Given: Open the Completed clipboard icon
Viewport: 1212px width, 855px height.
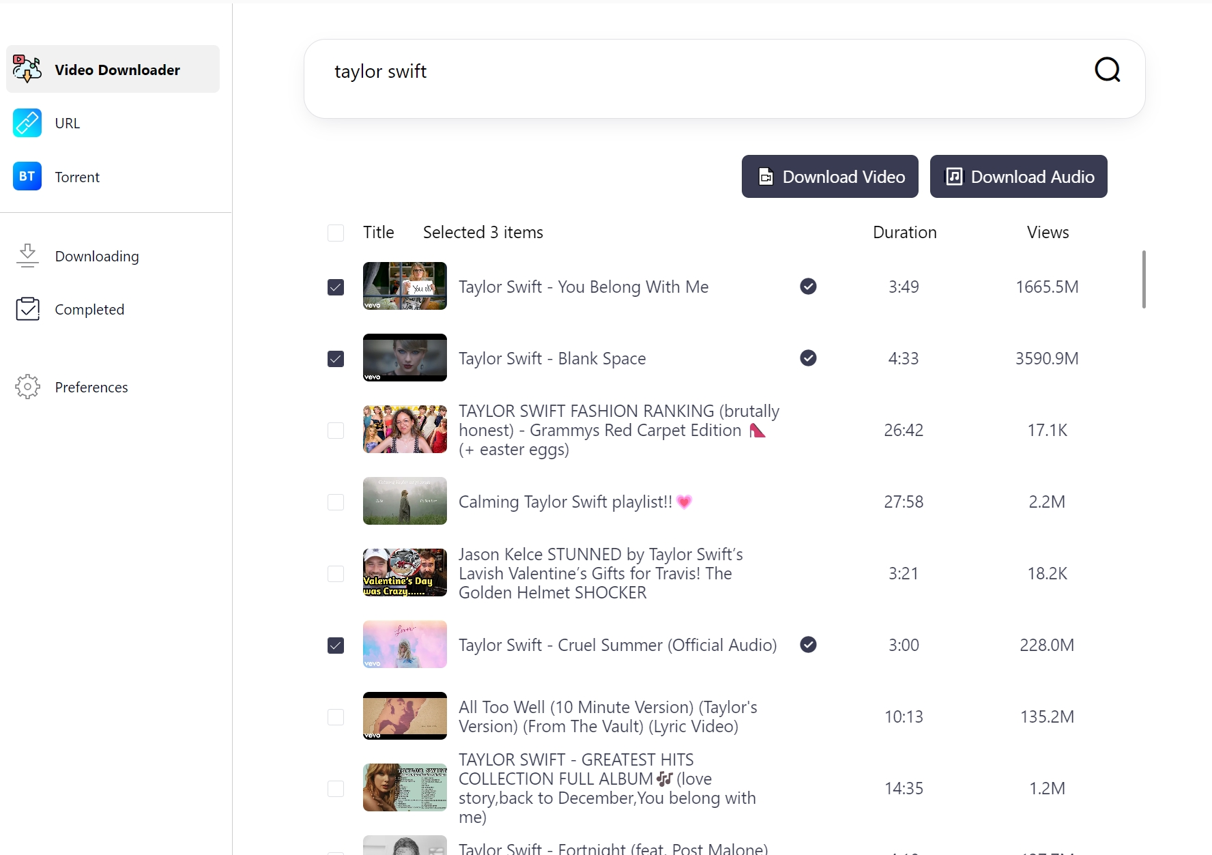Looking at the screenshot, I should (x=27, y=309).
